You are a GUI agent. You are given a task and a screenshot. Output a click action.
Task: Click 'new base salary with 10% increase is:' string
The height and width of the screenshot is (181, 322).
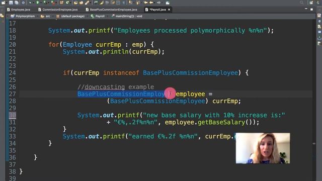pos(214,115)
